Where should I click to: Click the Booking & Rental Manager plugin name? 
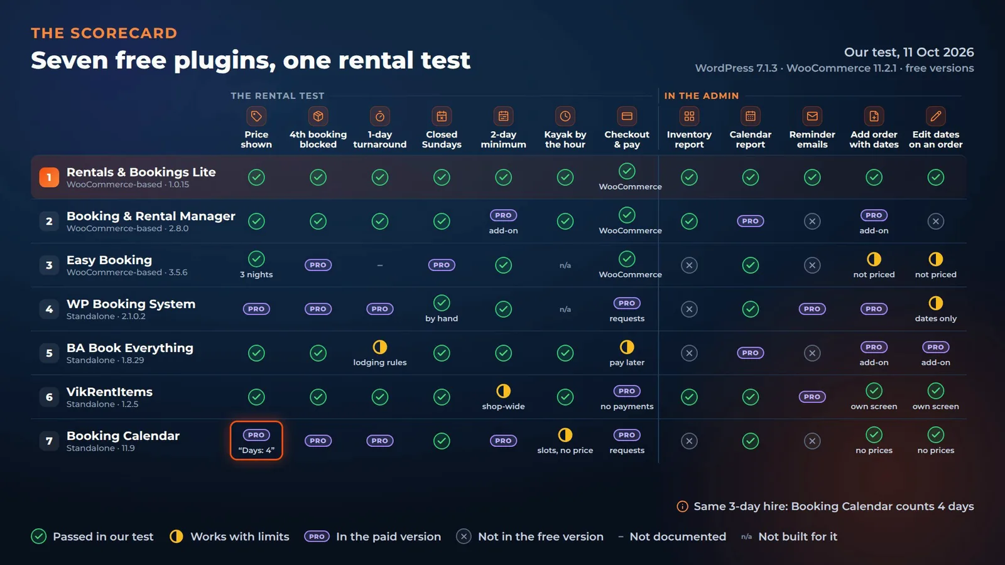(x=151, y=216)
